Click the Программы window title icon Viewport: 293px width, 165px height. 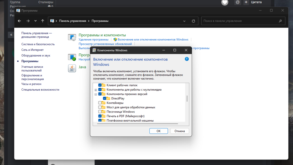coord(18,11)
